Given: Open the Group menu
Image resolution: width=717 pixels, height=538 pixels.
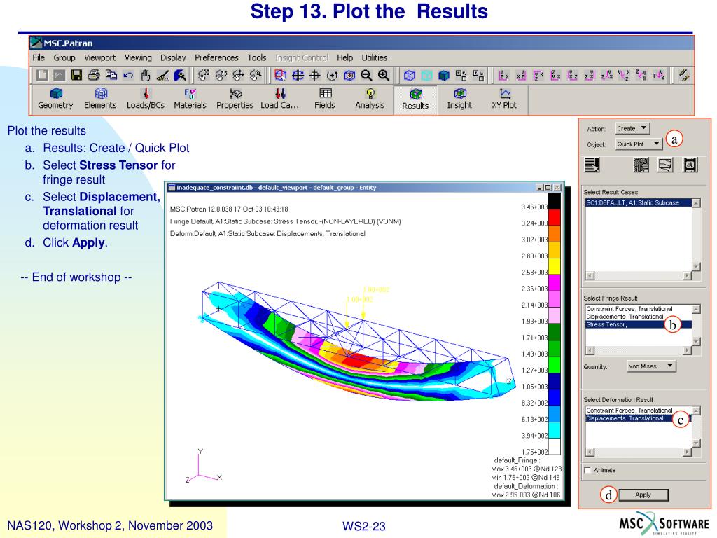Looking at the screenshot, I should click(x=64, y=57).
